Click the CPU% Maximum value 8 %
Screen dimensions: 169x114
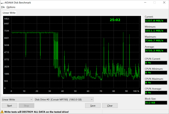[x=156, y=83]
